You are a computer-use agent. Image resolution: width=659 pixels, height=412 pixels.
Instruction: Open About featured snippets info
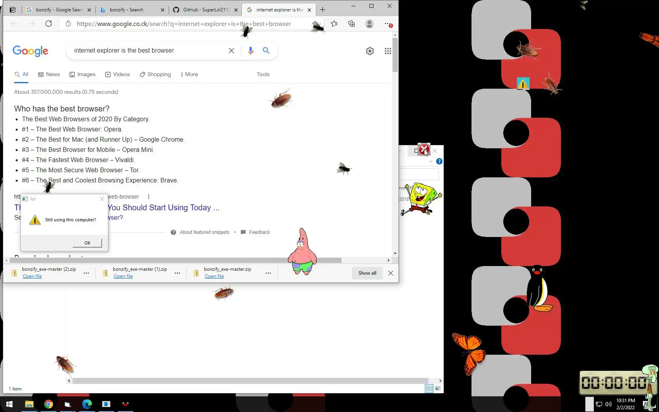[200, 232]
